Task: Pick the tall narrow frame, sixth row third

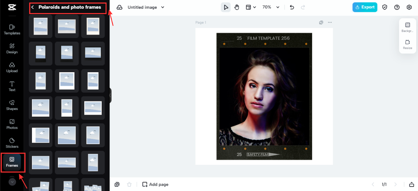Action: pyautogui.click(x=93, y=163)
